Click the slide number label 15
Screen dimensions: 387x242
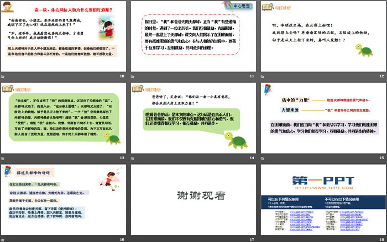(382, 158)
